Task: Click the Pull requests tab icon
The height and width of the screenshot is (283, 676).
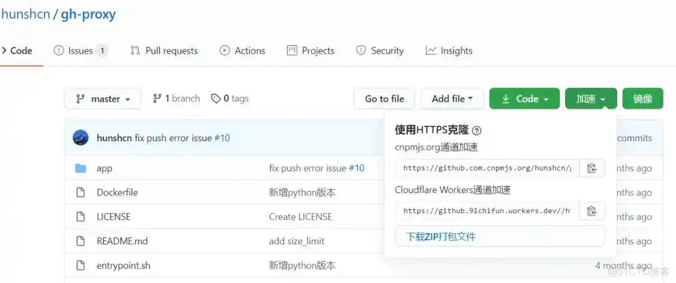Action: (x=135, y=51)
